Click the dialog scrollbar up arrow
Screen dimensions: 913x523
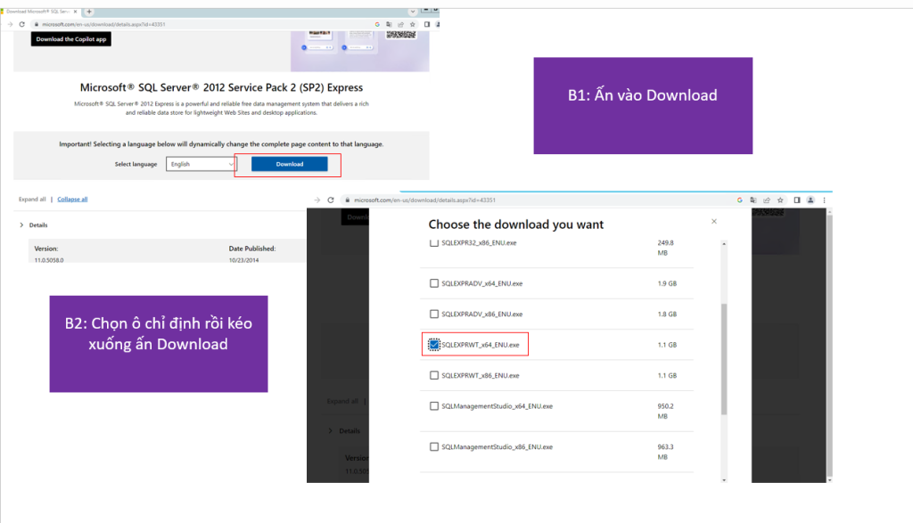pyautogui.click(x=724, y=244)
